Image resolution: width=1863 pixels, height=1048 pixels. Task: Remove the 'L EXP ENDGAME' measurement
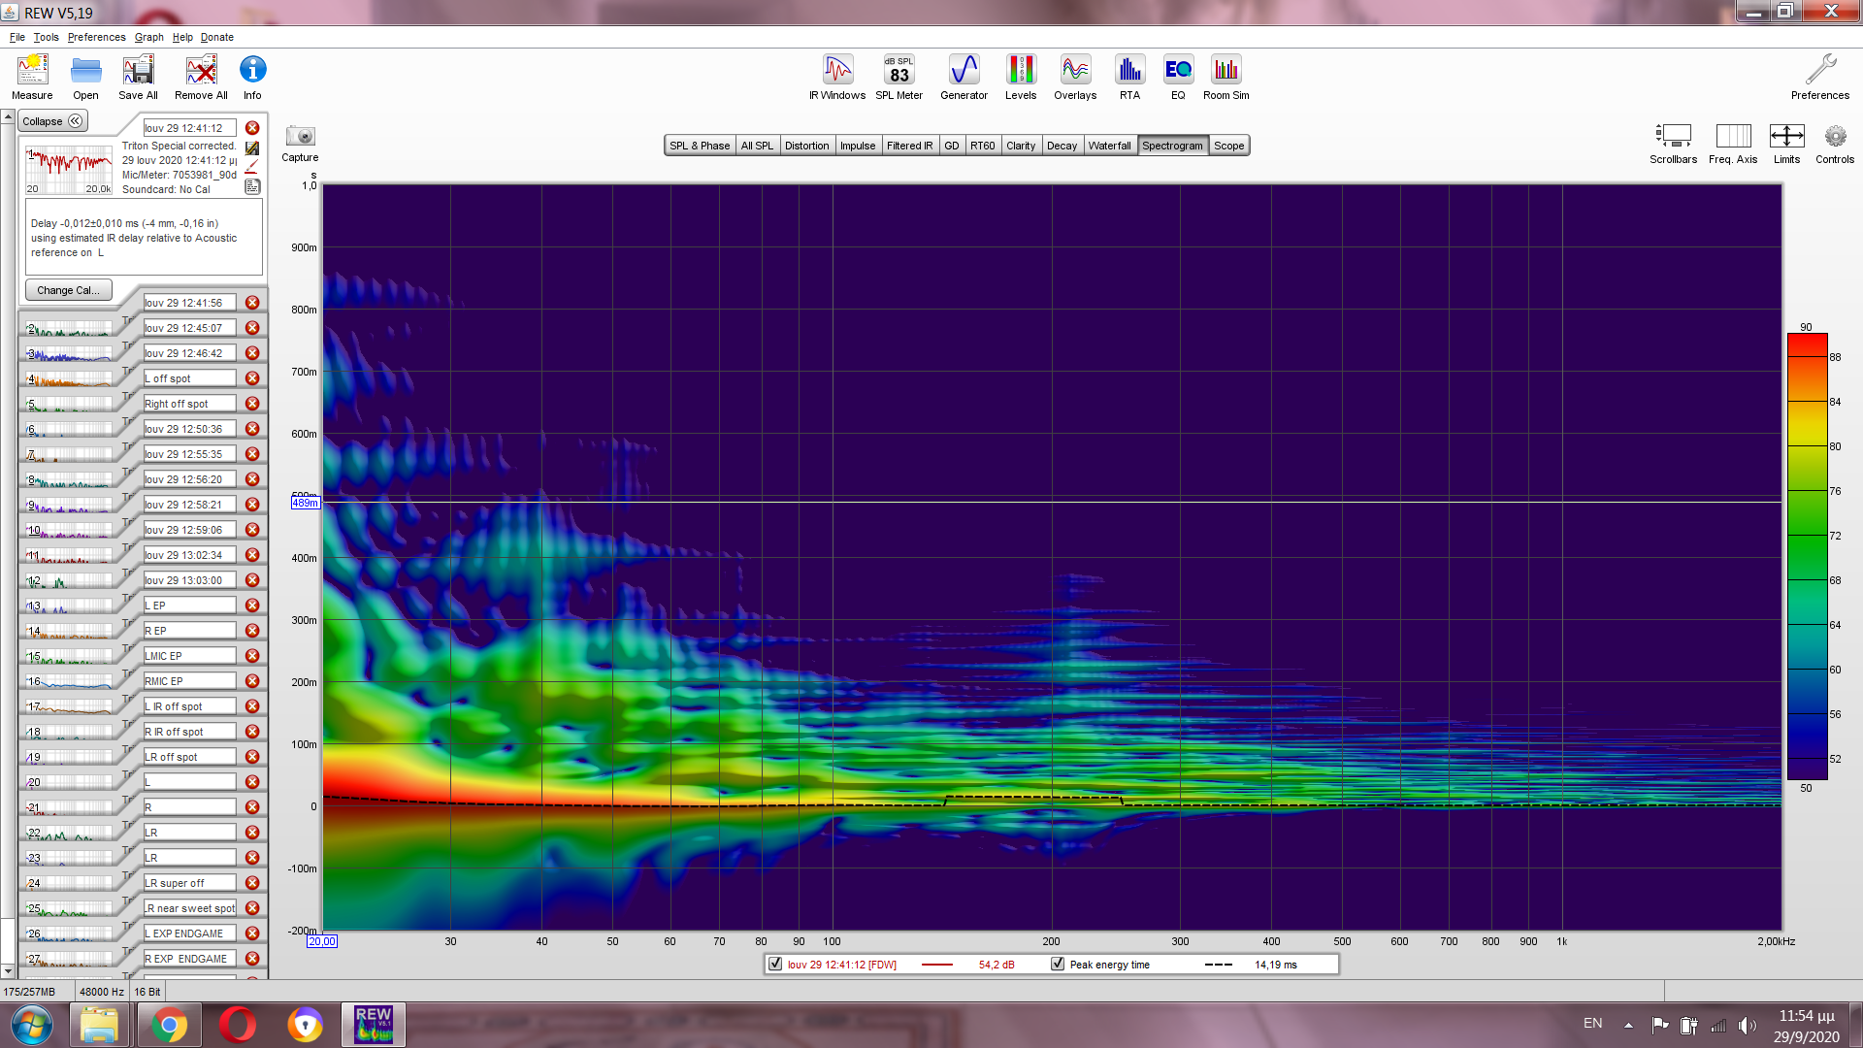(252, 933)
